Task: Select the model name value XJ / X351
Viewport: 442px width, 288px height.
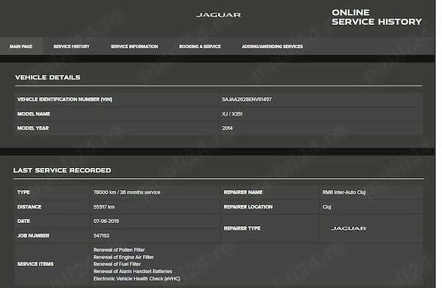Action: (232, 114)
